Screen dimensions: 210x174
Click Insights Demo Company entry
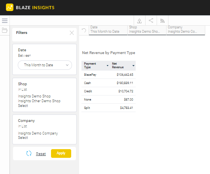point(38,133)
